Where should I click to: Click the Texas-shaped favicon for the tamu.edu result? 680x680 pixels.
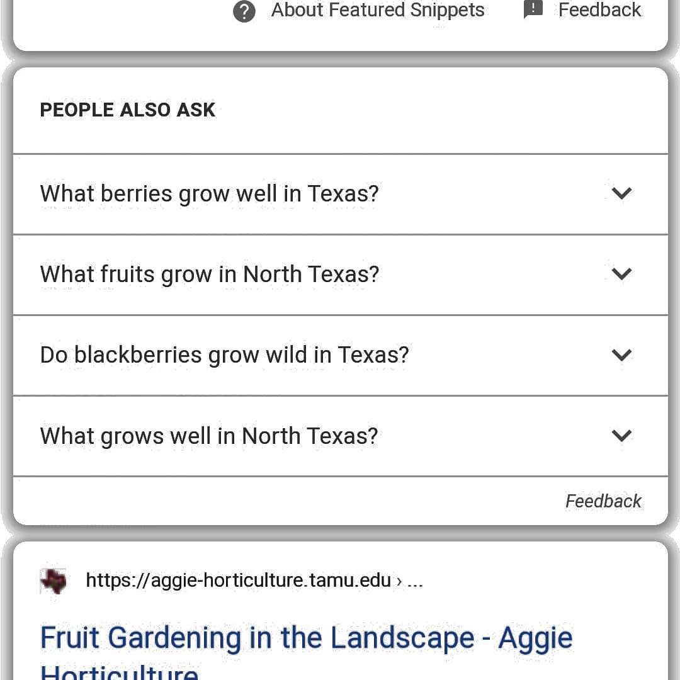coord(53,581)
